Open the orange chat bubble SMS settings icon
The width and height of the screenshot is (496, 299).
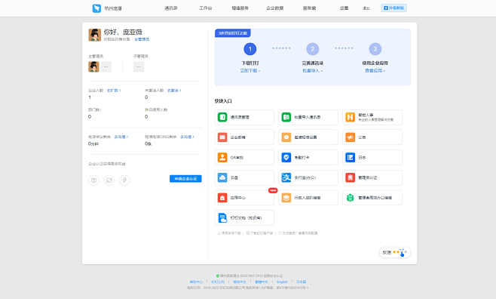[286, 137]
